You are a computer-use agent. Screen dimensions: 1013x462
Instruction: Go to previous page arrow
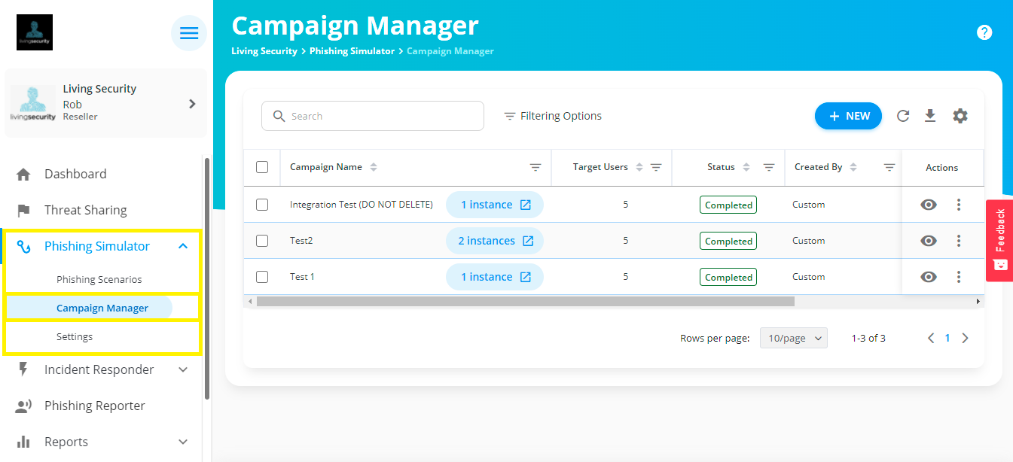pyautogui.click(x=931, y=339)
